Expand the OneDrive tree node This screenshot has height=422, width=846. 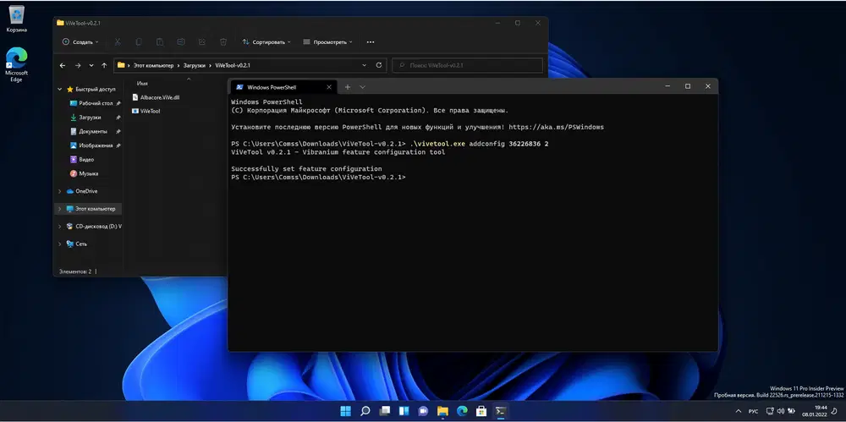(60, 191)
